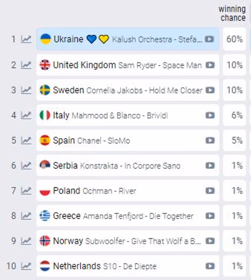Click Ukraine's 60% winning chance cell

click(x=234, y=39)
